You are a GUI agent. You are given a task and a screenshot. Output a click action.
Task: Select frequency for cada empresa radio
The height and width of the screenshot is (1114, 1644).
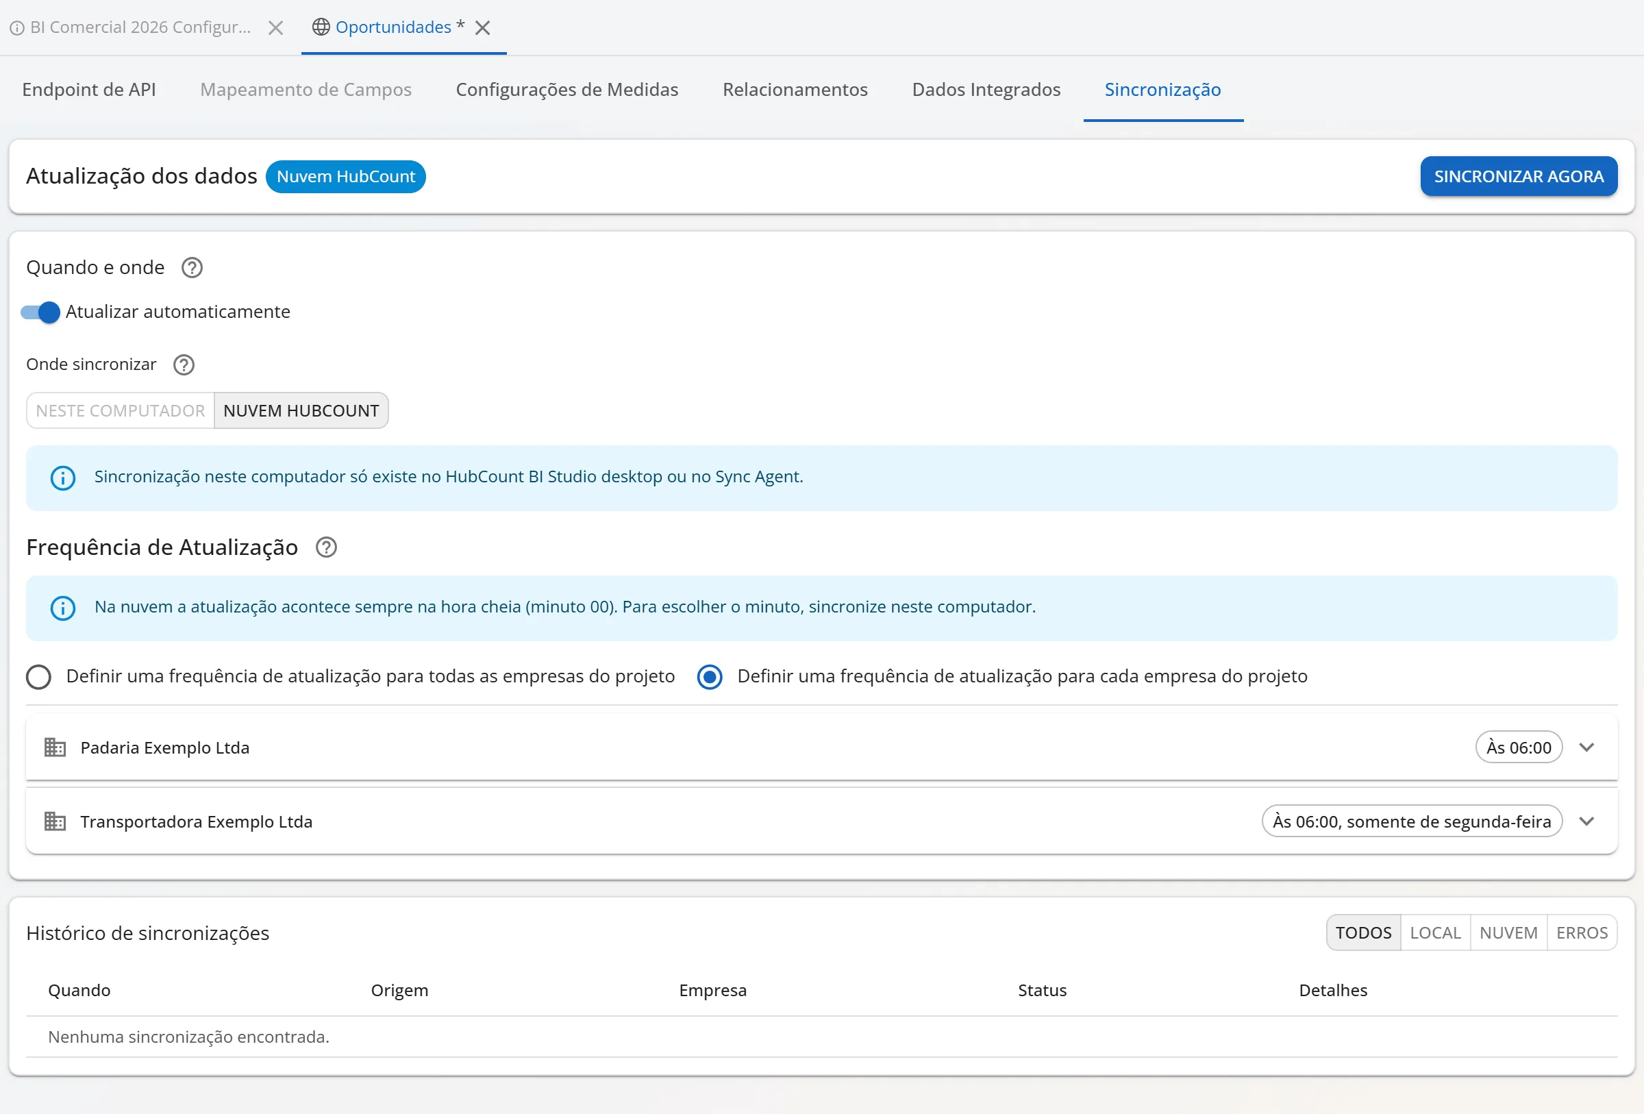pyautogui.click(x=710, y=677)
